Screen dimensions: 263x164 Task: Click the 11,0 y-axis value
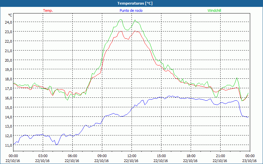[x=9, y=145]
